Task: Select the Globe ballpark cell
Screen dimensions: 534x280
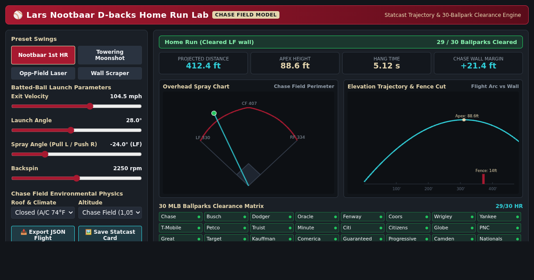Action: coord(453,228)
